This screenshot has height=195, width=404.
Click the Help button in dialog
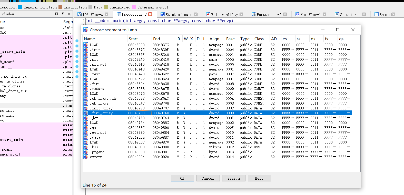point(259,178)
